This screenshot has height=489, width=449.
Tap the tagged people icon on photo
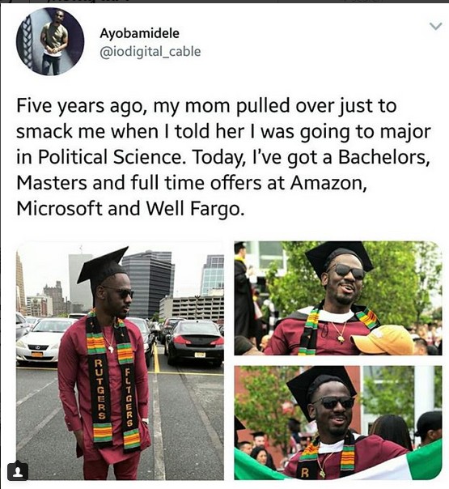point(18,472)
